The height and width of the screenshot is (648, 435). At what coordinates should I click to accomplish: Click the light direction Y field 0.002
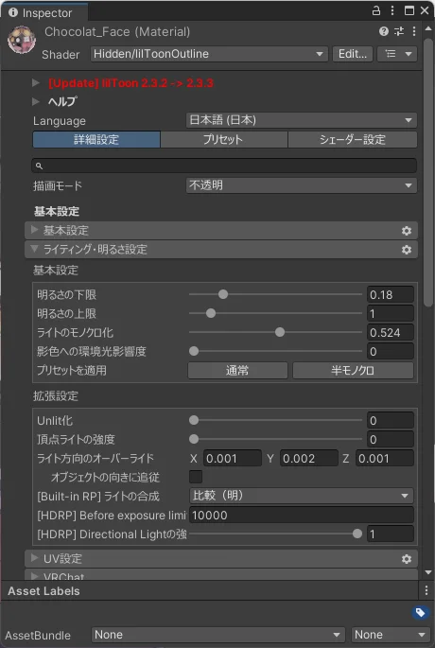(309, 458)
